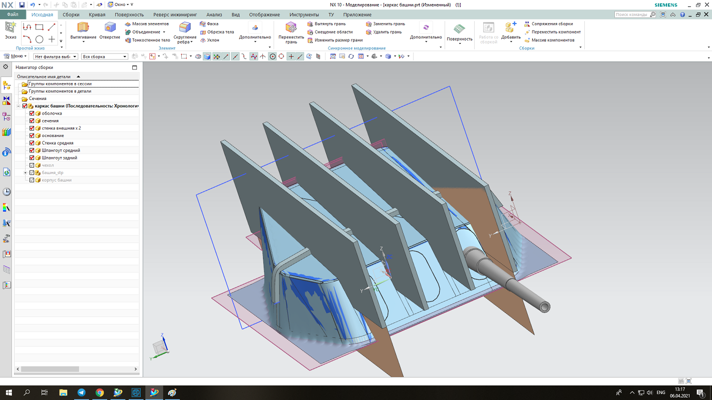Open the Файл menu
This screenshot has height=400, width=712.
(x=13, y=15)
